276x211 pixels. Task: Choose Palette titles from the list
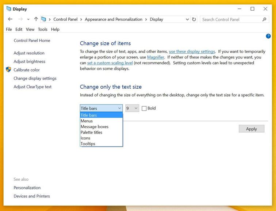101,133
